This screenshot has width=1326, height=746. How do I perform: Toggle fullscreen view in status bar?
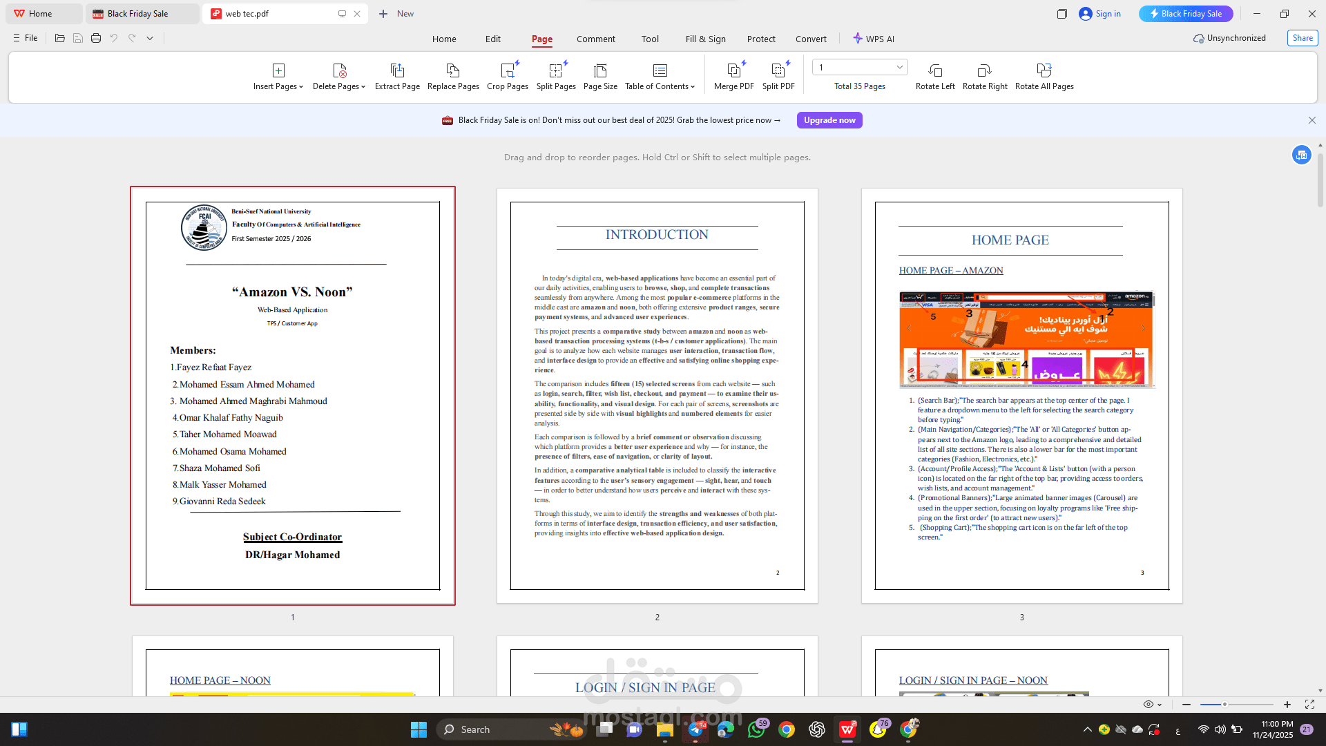pos(1309,705)
